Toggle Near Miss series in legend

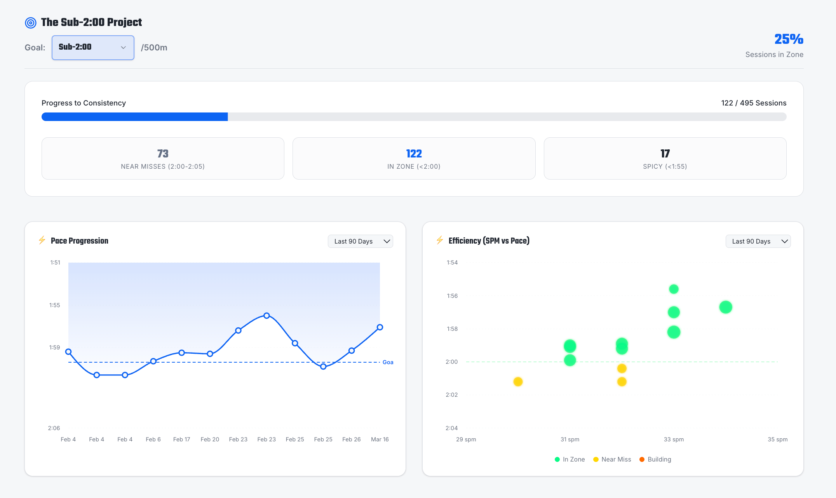(x=616, y=459)
